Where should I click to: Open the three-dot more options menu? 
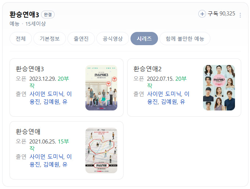point(240,15)
